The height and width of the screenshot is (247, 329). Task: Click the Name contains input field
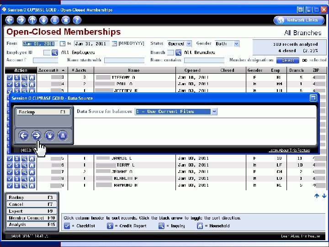pos(204,60)
